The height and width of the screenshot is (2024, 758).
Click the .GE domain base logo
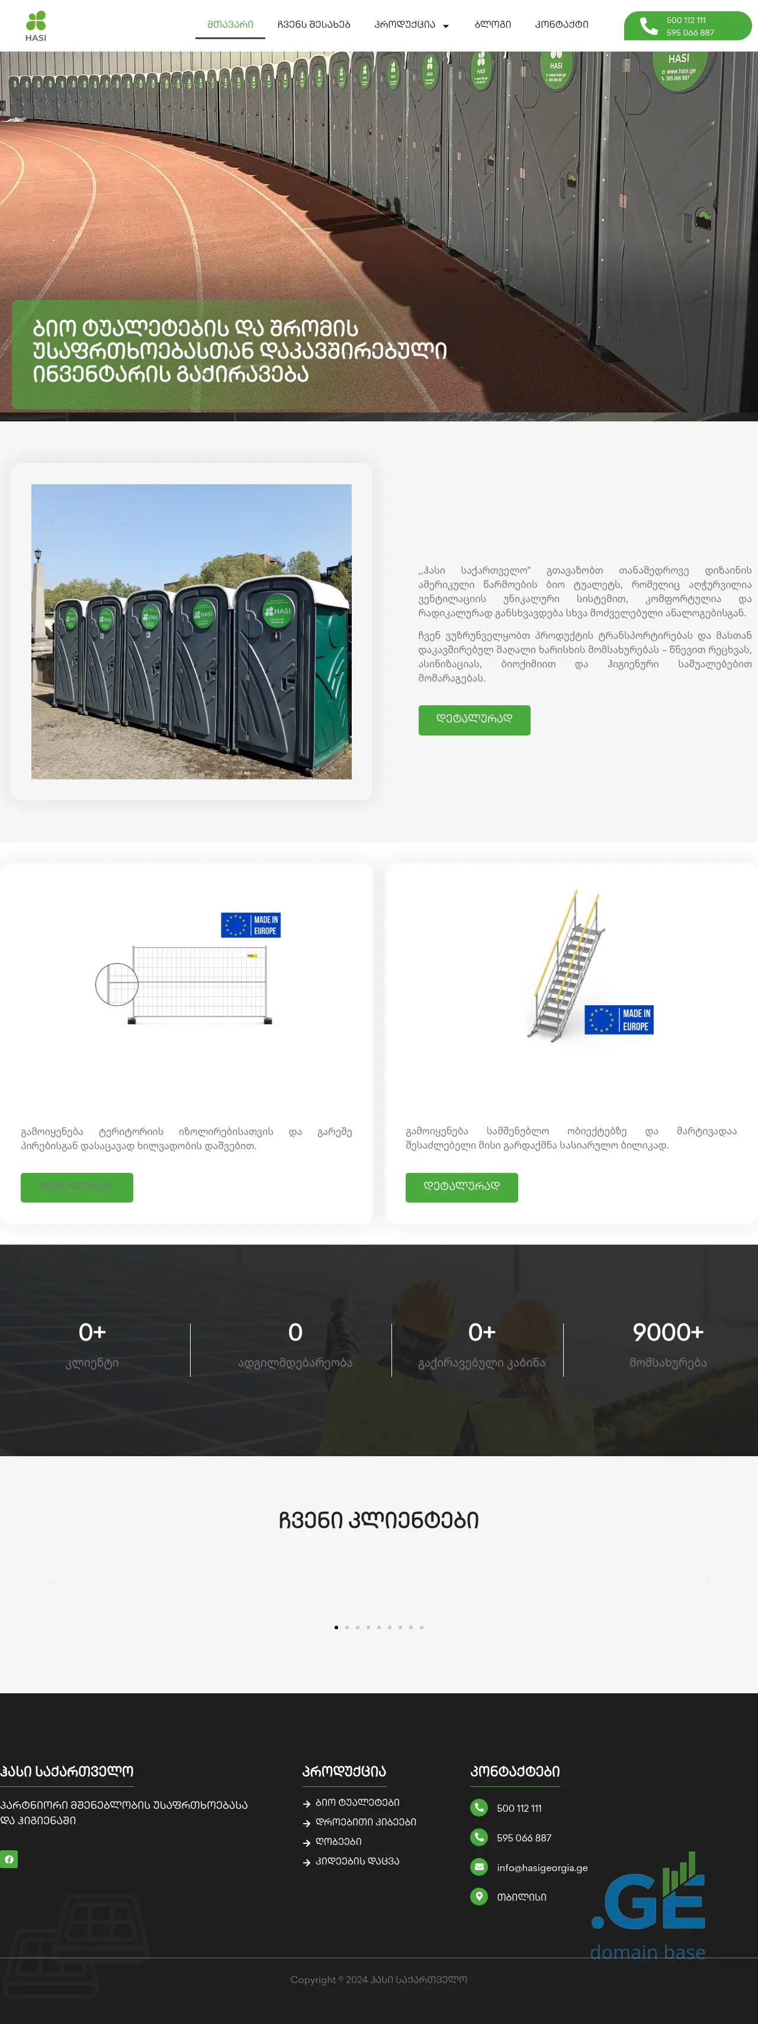(x=648, y=1905)
